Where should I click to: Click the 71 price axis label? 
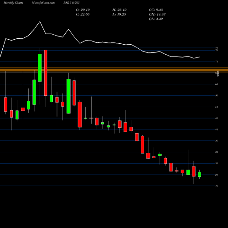(x=217, y=62)
